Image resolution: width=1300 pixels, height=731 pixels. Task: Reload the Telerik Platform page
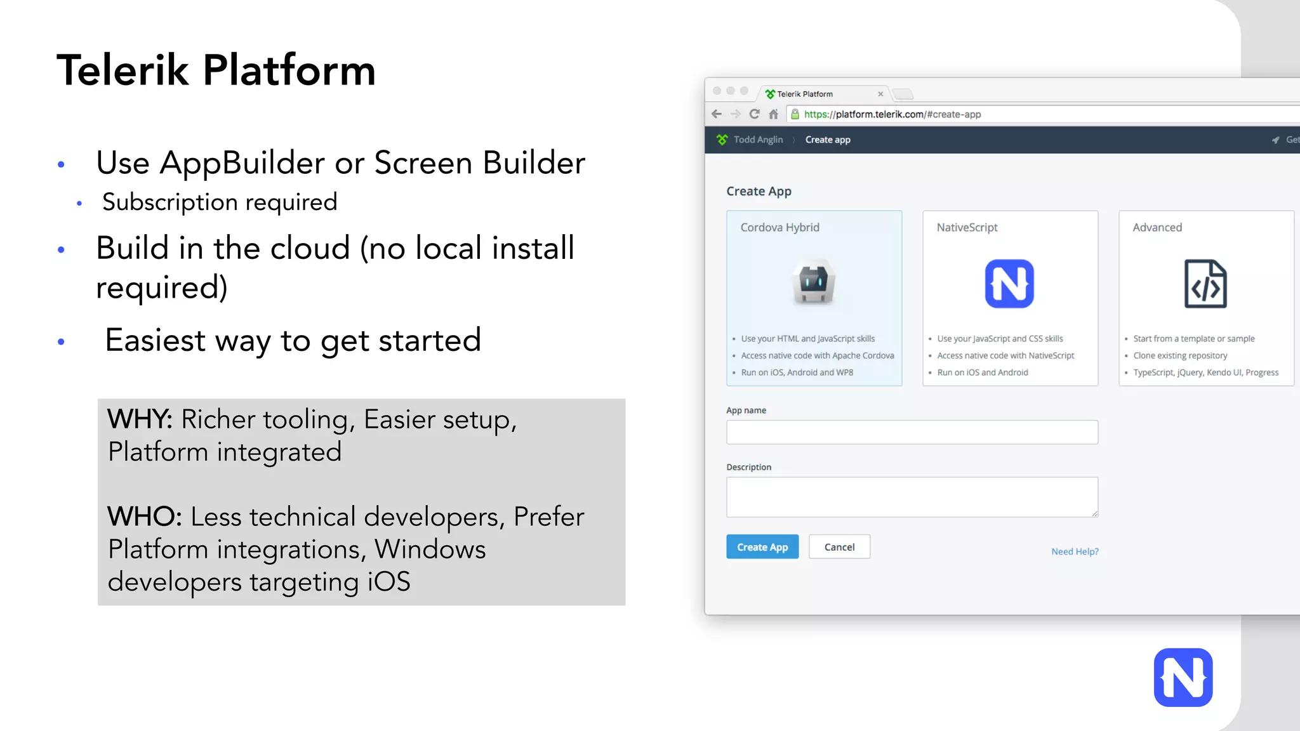tap(755, 114)
